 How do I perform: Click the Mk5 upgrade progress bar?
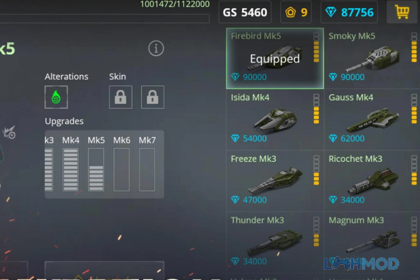(x=96, y=170)
